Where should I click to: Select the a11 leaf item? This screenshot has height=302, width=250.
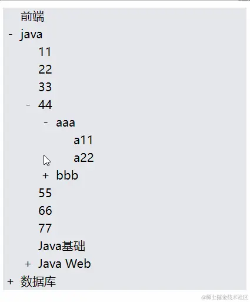[x=83, y=140]
